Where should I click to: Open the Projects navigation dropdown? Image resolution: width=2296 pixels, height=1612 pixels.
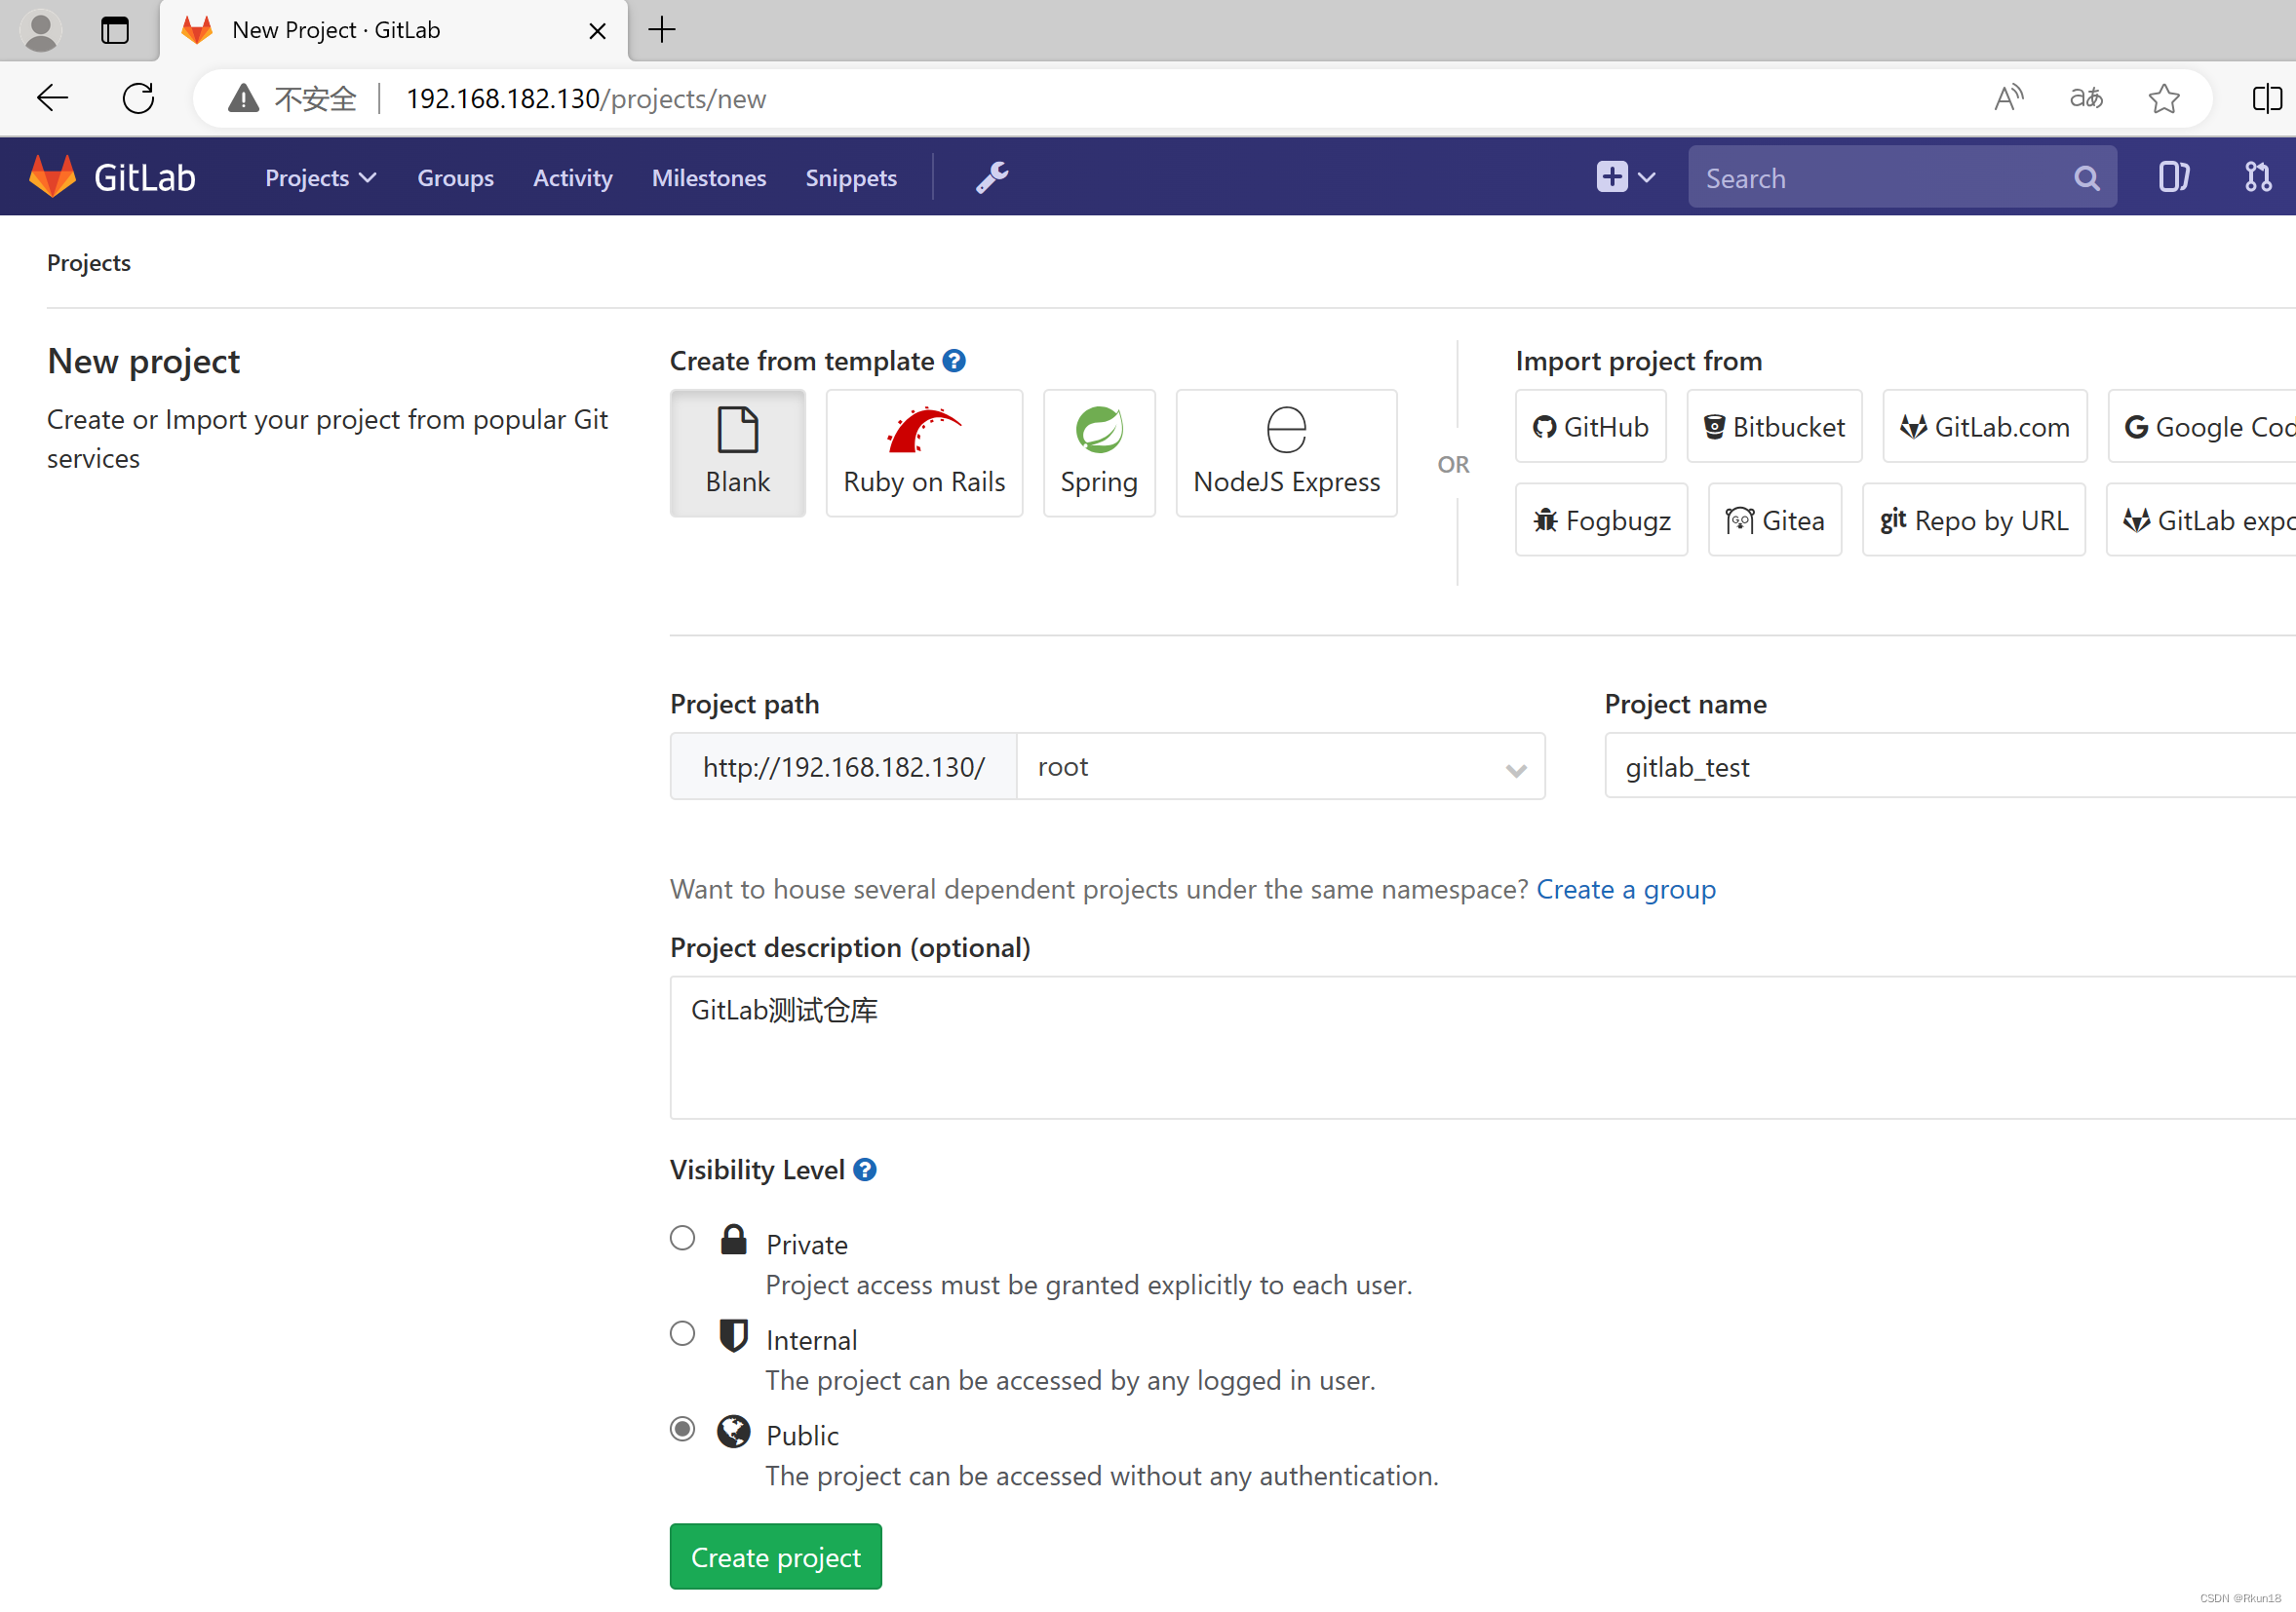(321, 178)
